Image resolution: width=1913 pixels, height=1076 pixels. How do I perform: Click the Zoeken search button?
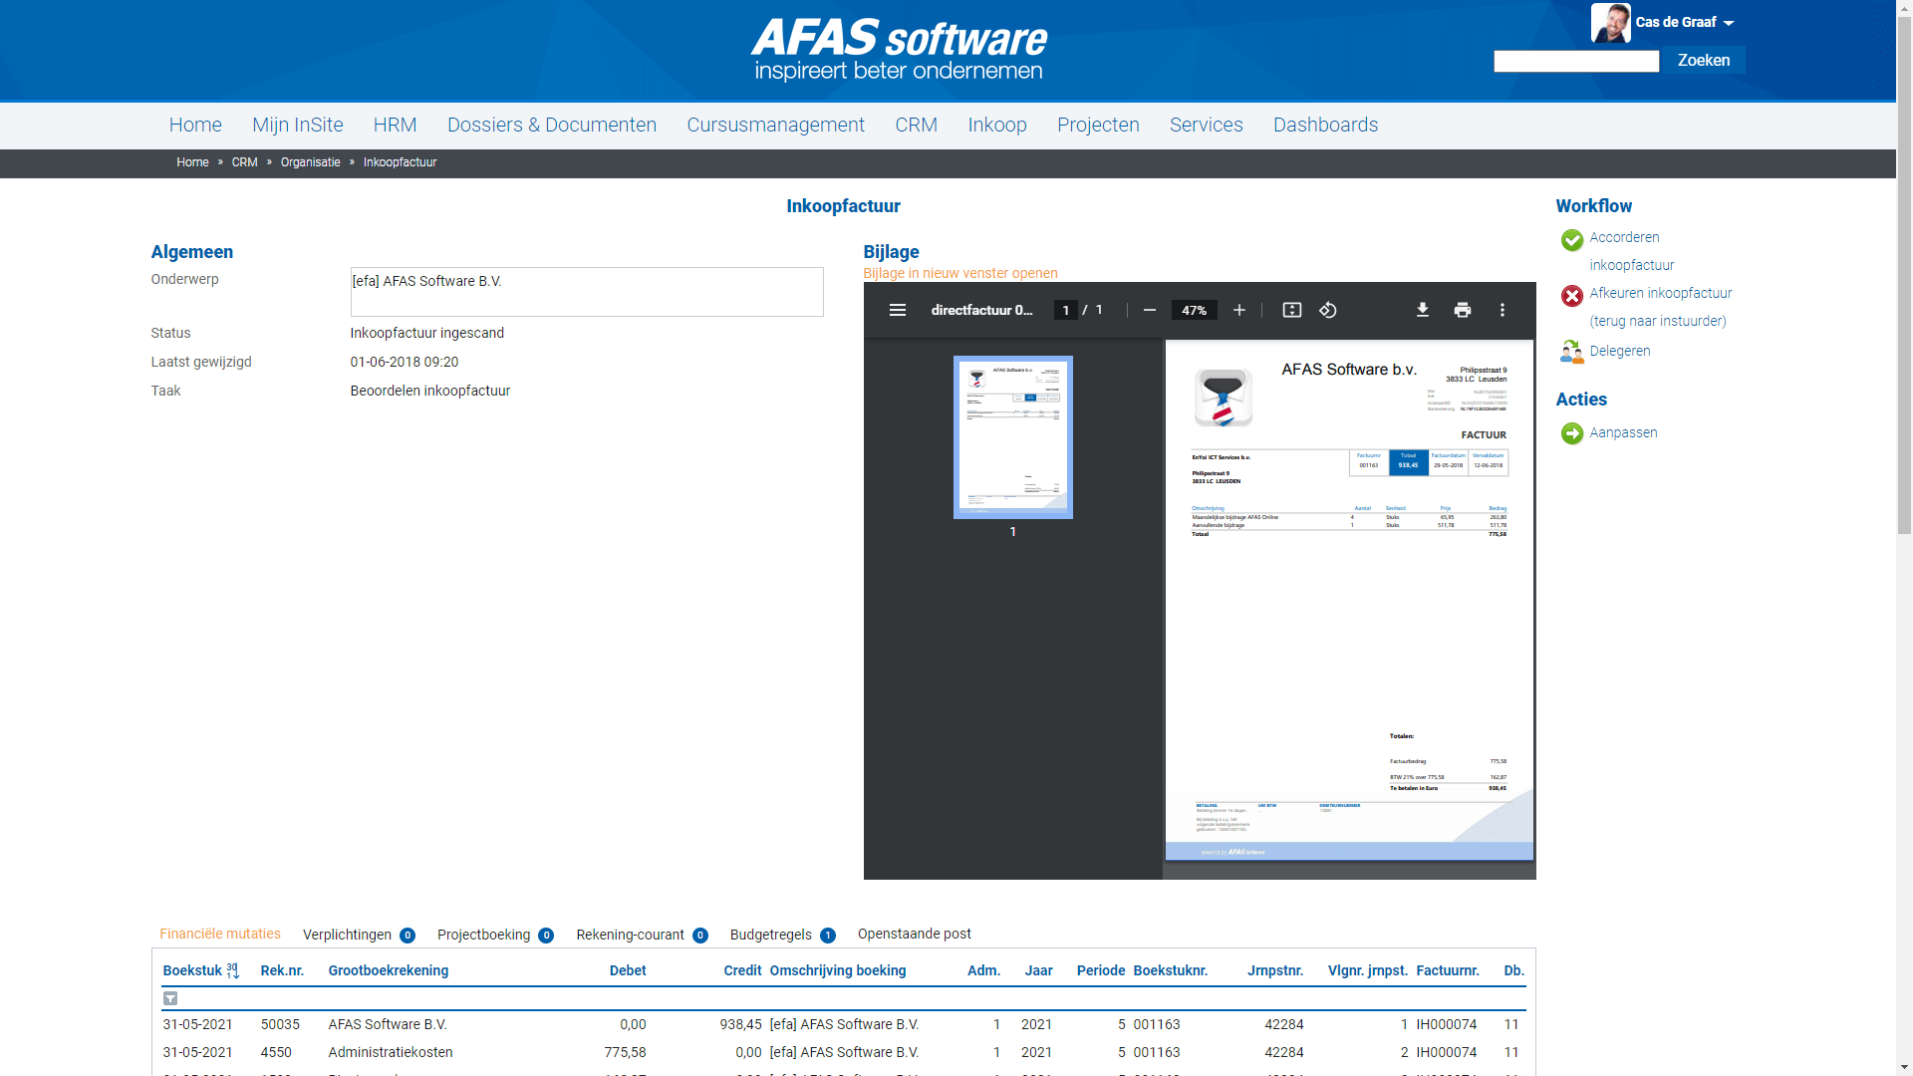point(1703,61)
